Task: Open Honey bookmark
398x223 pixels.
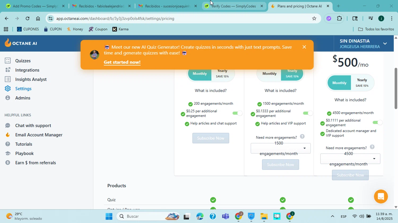Action: point(75,29)
